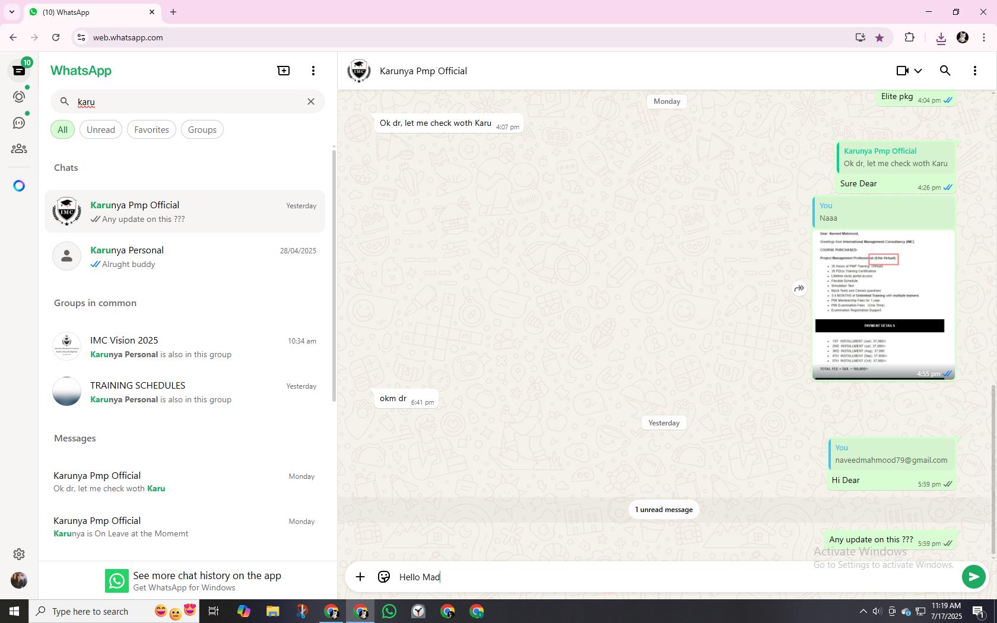Show hidden system tray icons

tap(863, 611)
